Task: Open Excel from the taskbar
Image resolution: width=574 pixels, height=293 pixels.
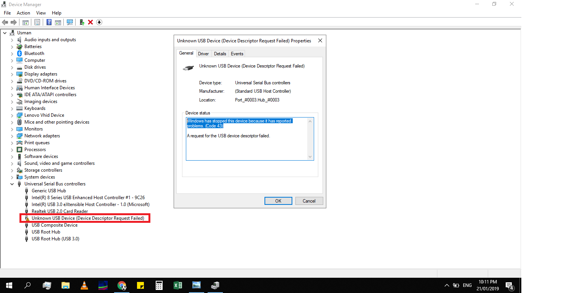Action: (x=178, y=285)
